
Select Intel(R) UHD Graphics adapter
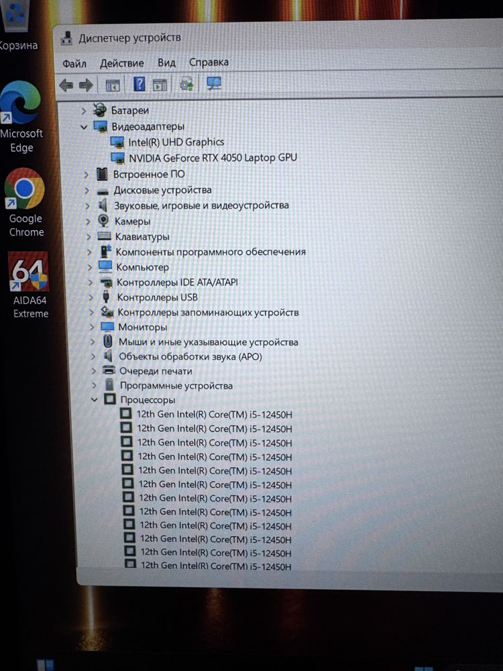point(176,142)
